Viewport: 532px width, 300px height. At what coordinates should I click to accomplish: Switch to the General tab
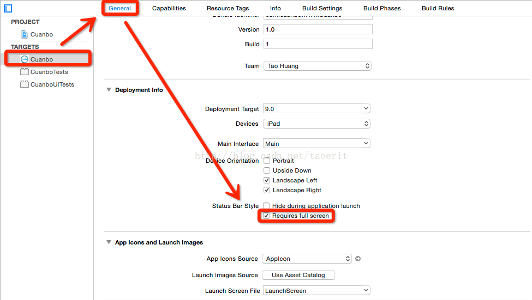119,8
